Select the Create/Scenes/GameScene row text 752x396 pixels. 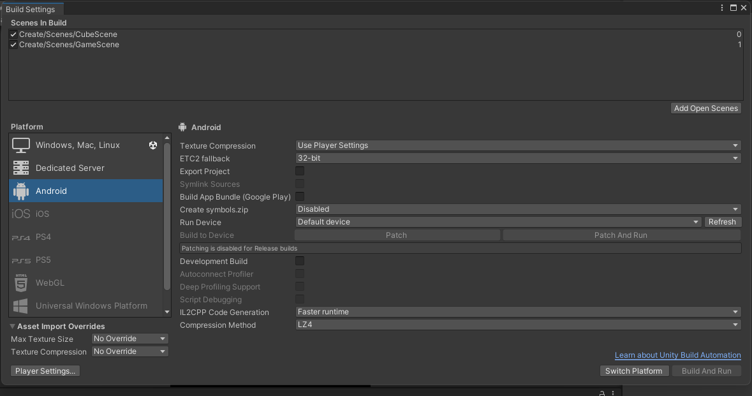click(x=69, y=45)
